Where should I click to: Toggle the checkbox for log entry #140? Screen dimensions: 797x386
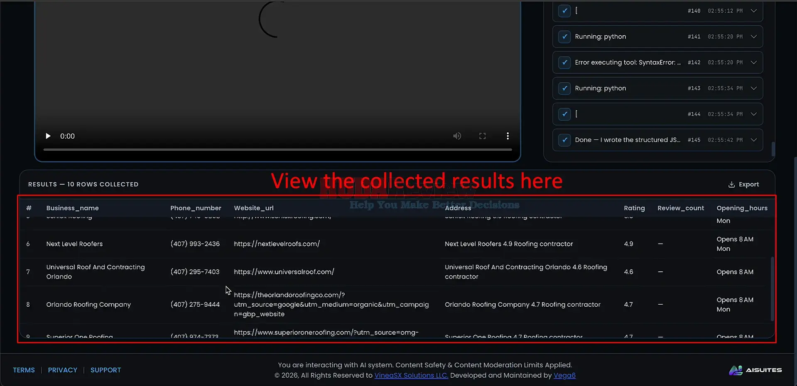click(x=564, y=11)
